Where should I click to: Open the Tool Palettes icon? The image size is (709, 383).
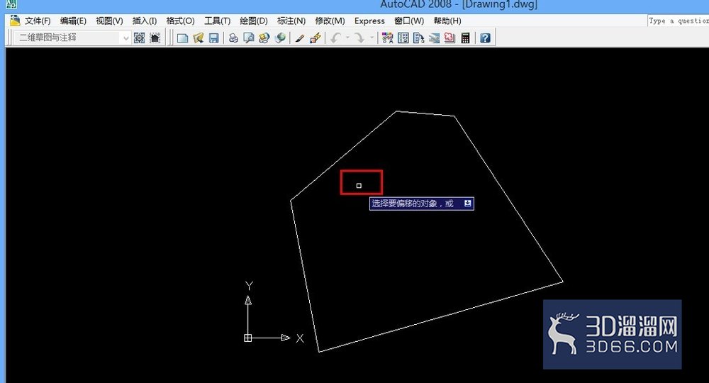(419, 38)
